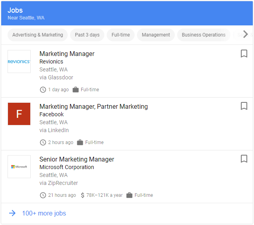Screen dimensions: 254x225
Task: Open the Marketing Manager job title
Action: [x=67, y=54]
